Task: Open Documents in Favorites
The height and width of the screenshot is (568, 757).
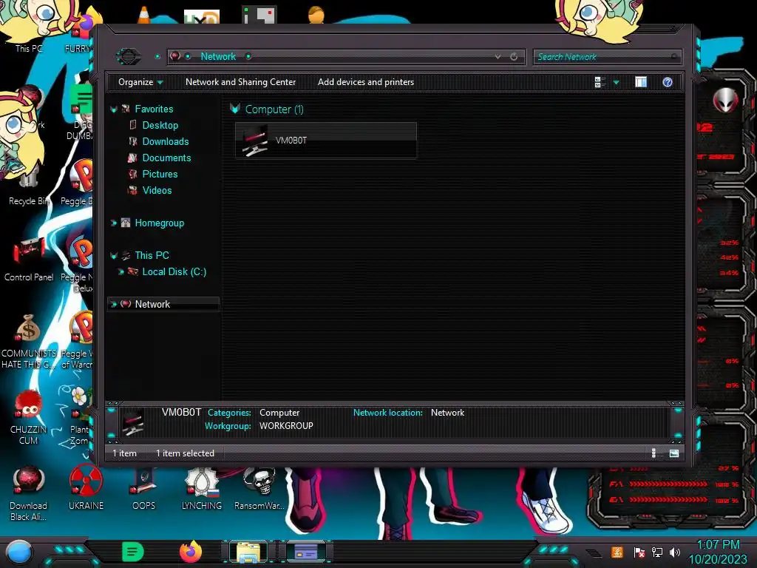Action: (166, 158)
